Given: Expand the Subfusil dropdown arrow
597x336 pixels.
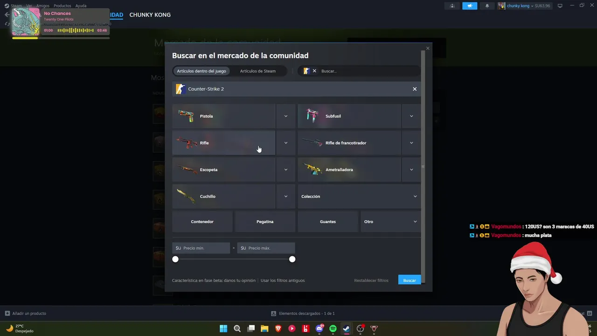Looking at the screenshot, I should (411, 116).
